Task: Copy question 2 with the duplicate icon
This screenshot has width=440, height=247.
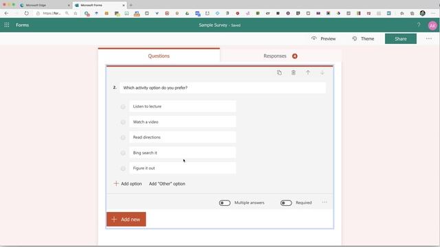Action: pos(279,73)
